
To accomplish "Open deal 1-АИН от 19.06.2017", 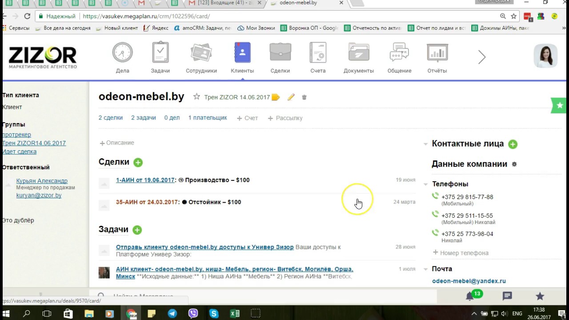I will point(145,180).
